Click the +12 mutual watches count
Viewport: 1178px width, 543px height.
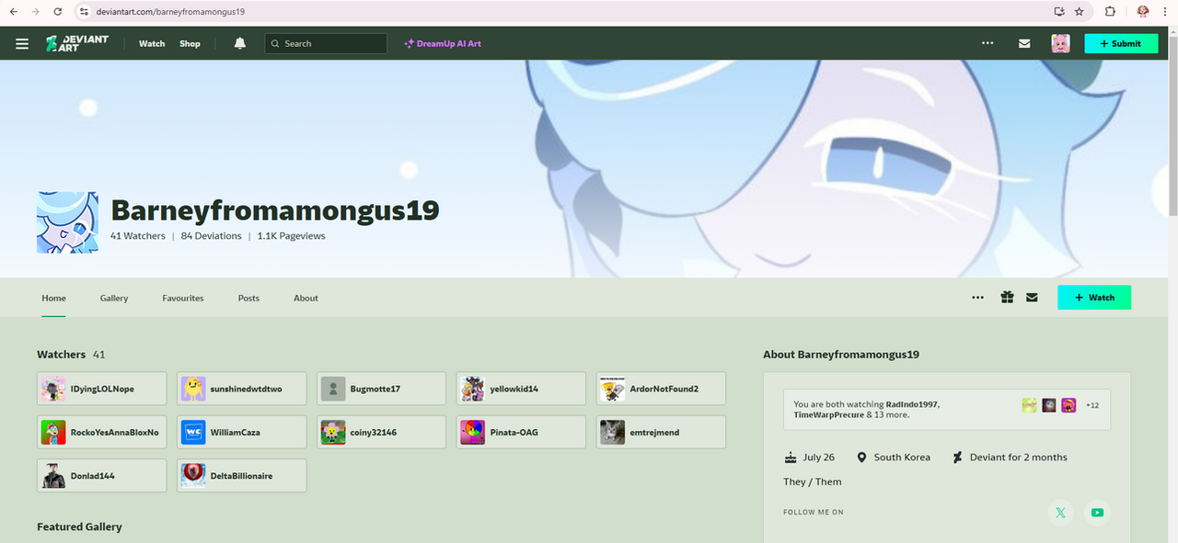coord(1092,405)
